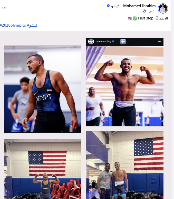This screenshot has width=174, height=199.
Task: Click the usawrestling logo avatar
Action: click(x=91, y=41)
